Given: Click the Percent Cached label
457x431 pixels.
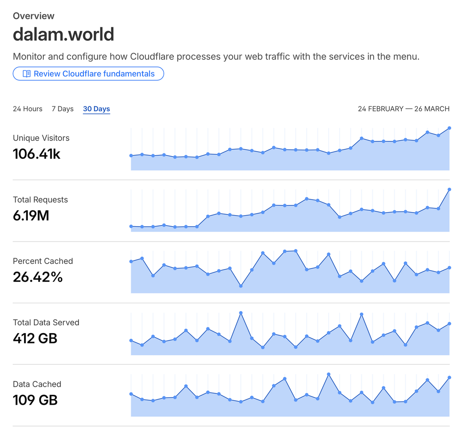Looking at the screenshot, I should click(x=43, y=261).
